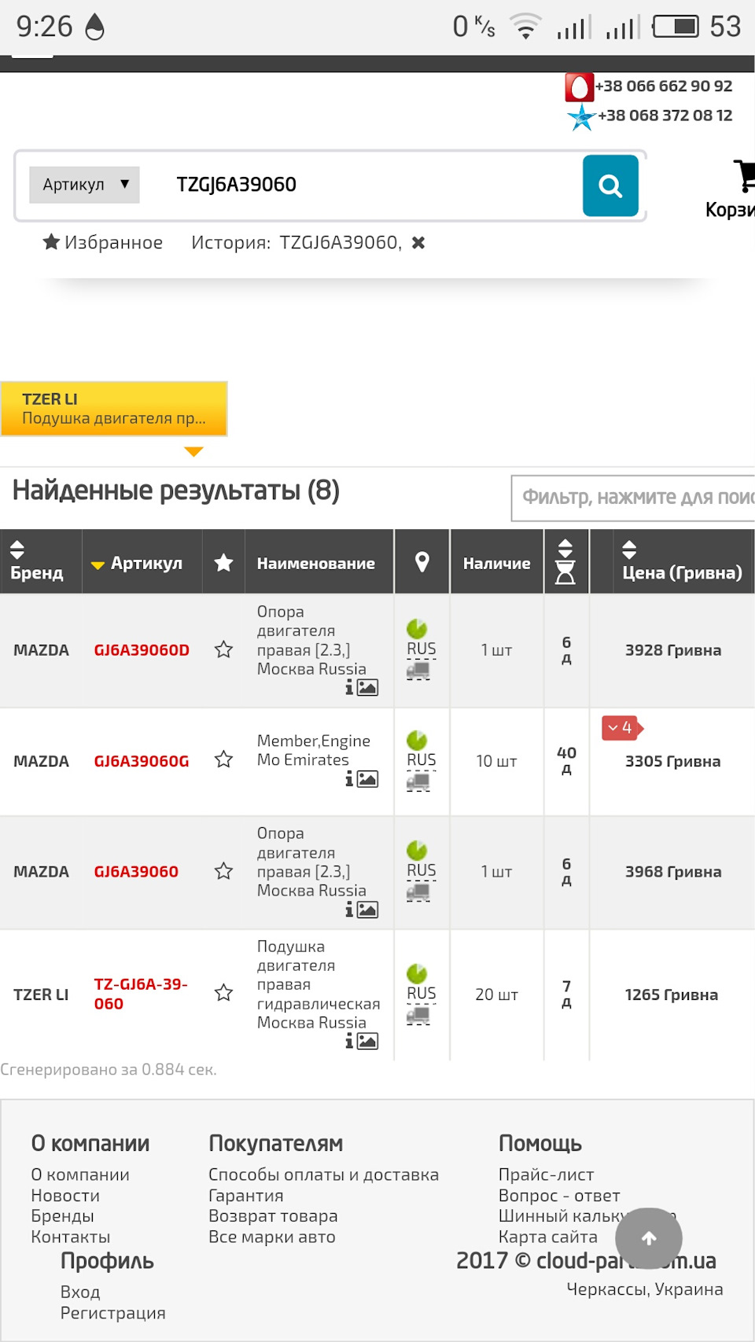View info icon for Member,Engine Mo row
755x1342 pixels.
pos(349,779)
